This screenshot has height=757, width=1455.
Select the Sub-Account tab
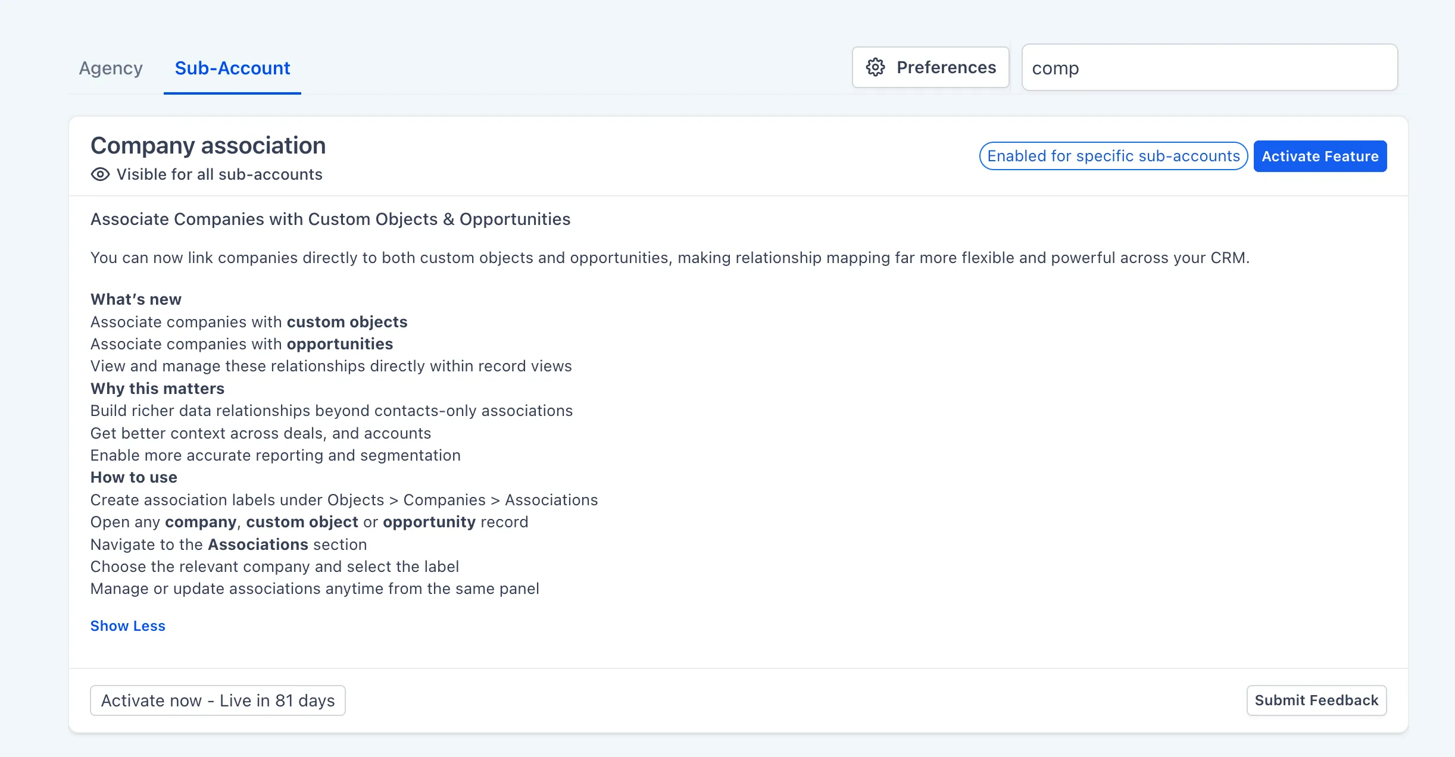coord(232,68)
